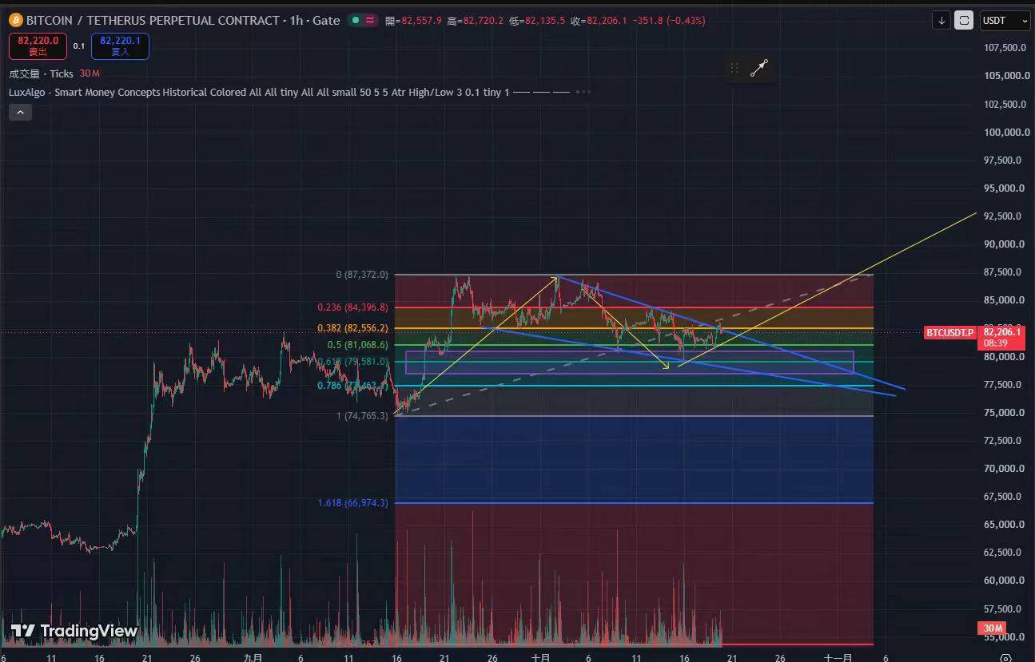1035x662 pixels.
Task: Click the pink approximate-sign data icon
Action: (370, 21)
